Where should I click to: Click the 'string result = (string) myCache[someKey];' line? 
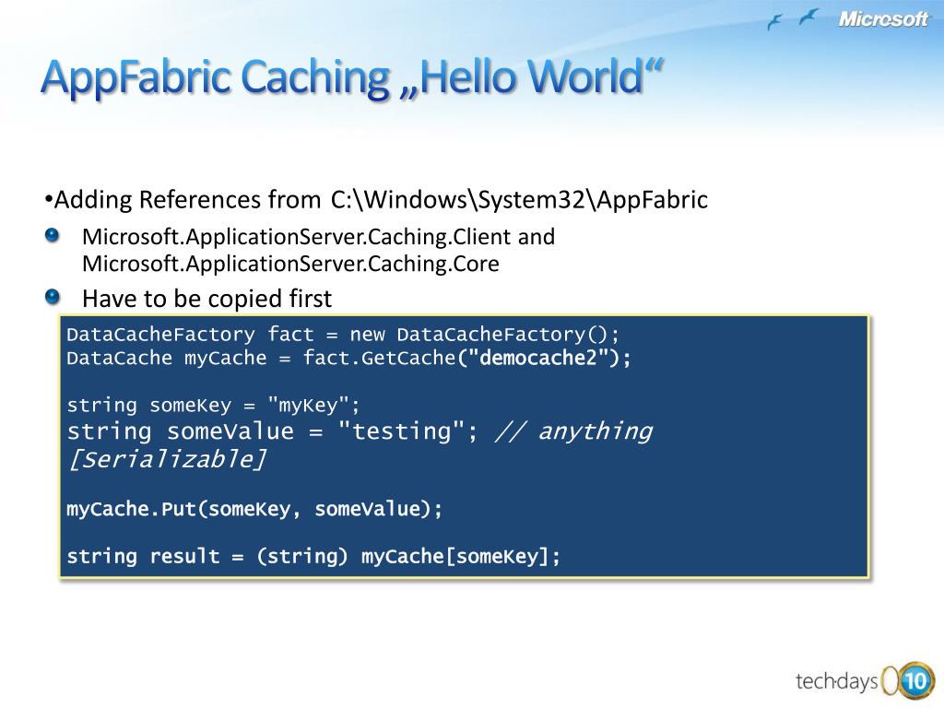(313, 556)
